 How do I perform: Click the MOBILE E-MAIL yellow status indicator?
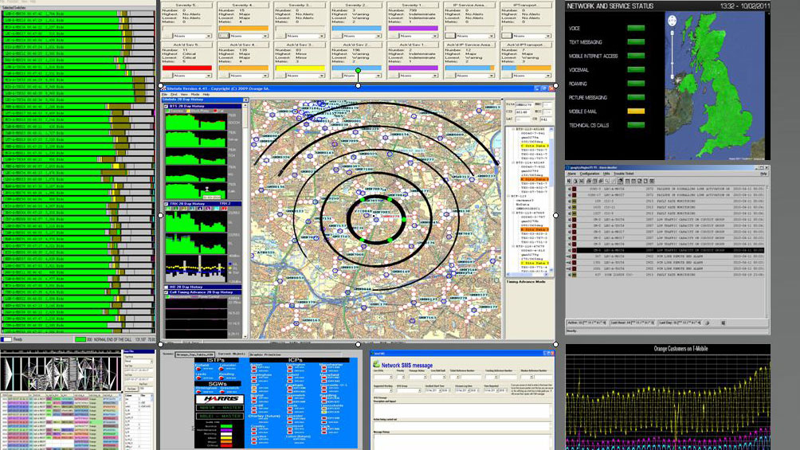pyautogui.click(x=636, y=112)
